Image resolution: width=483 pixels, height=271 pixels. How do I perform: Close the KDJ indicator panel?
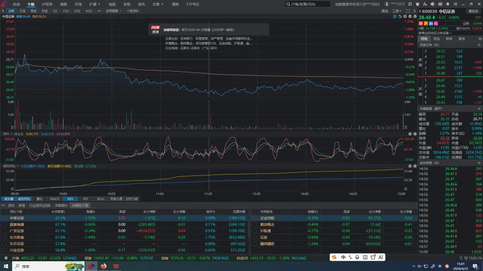pyautogui.click(x=410, y=134)
